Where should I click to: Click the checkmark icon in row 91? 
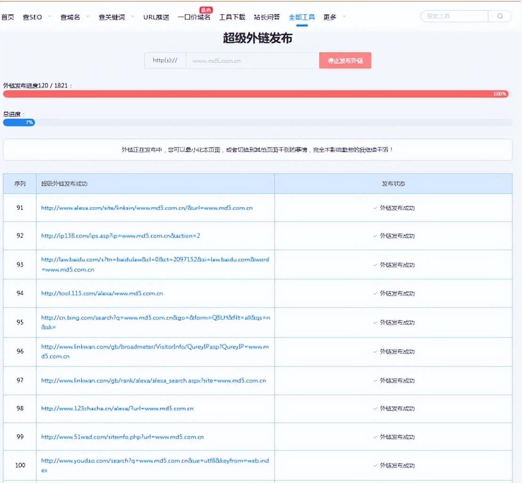pyautogui.click(x=375, y=208)
